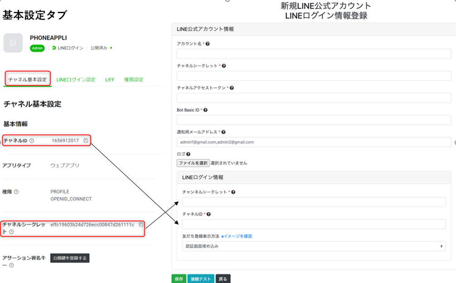Viewport: 456px width, 283px height.
Task: Click 公開鍵を登録する button
Action: [x=70, y=258]
